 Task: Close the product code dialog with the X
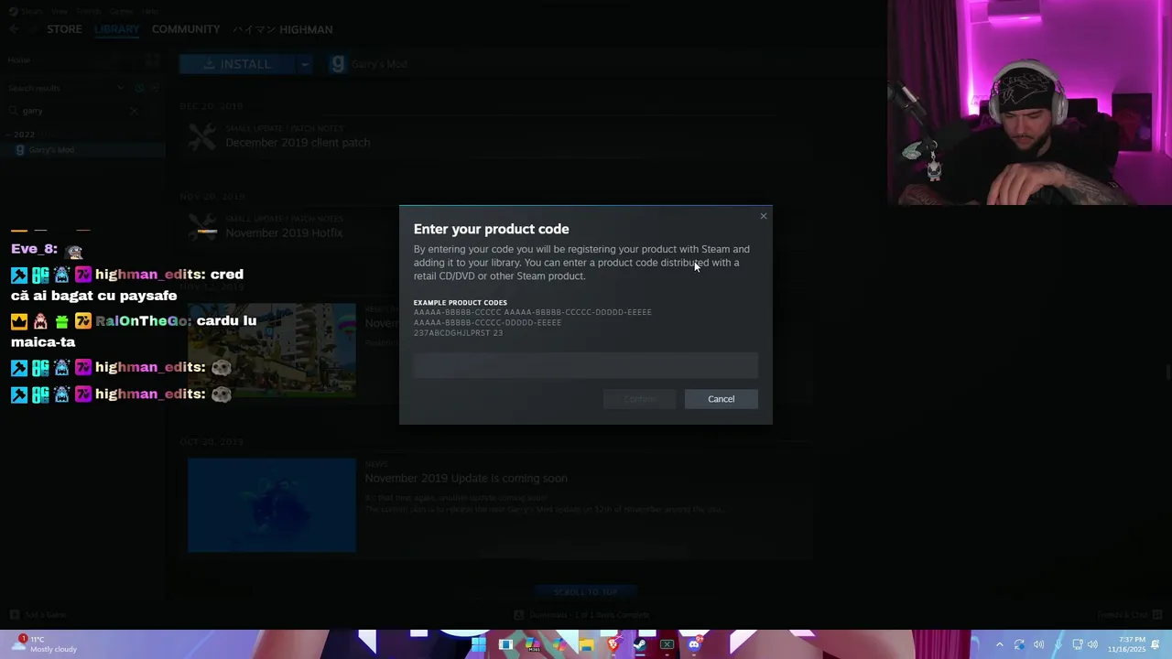(x=764, y=216)
